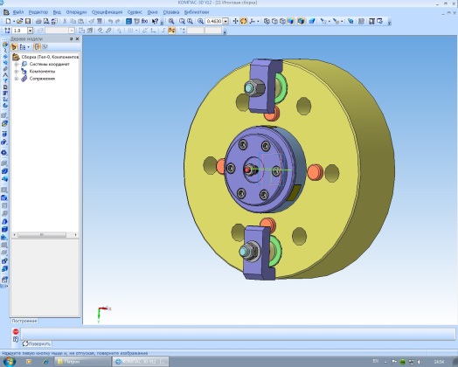This screenshot has height=367, width=458.
Task: Switch to Патрон folder in taskbar
Action: tap(82, 362)
